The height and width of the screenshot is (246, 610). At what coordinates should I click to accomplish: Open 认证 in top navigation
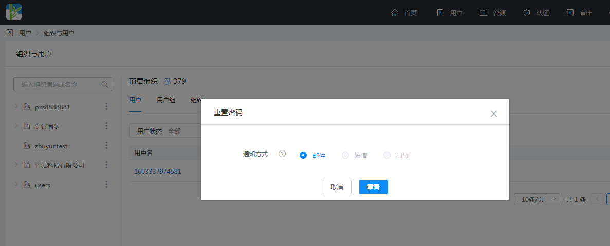pos(543,13)
